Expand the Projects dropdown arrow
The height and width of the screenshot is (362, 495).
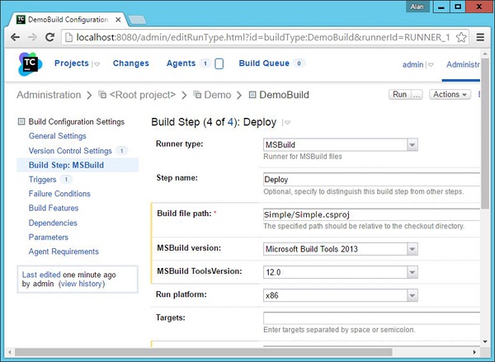click(x=96, y=64)
